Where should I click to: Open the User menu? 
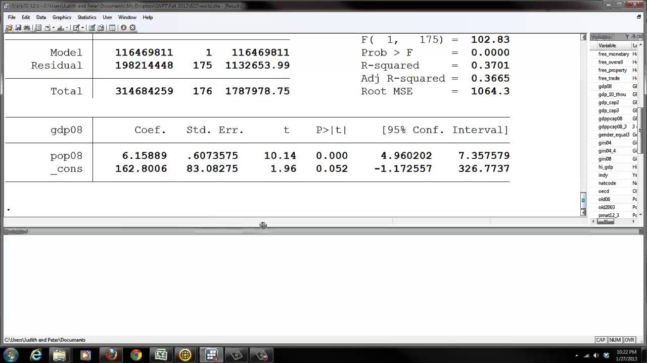pyautogui.click(x=107, y=17)
